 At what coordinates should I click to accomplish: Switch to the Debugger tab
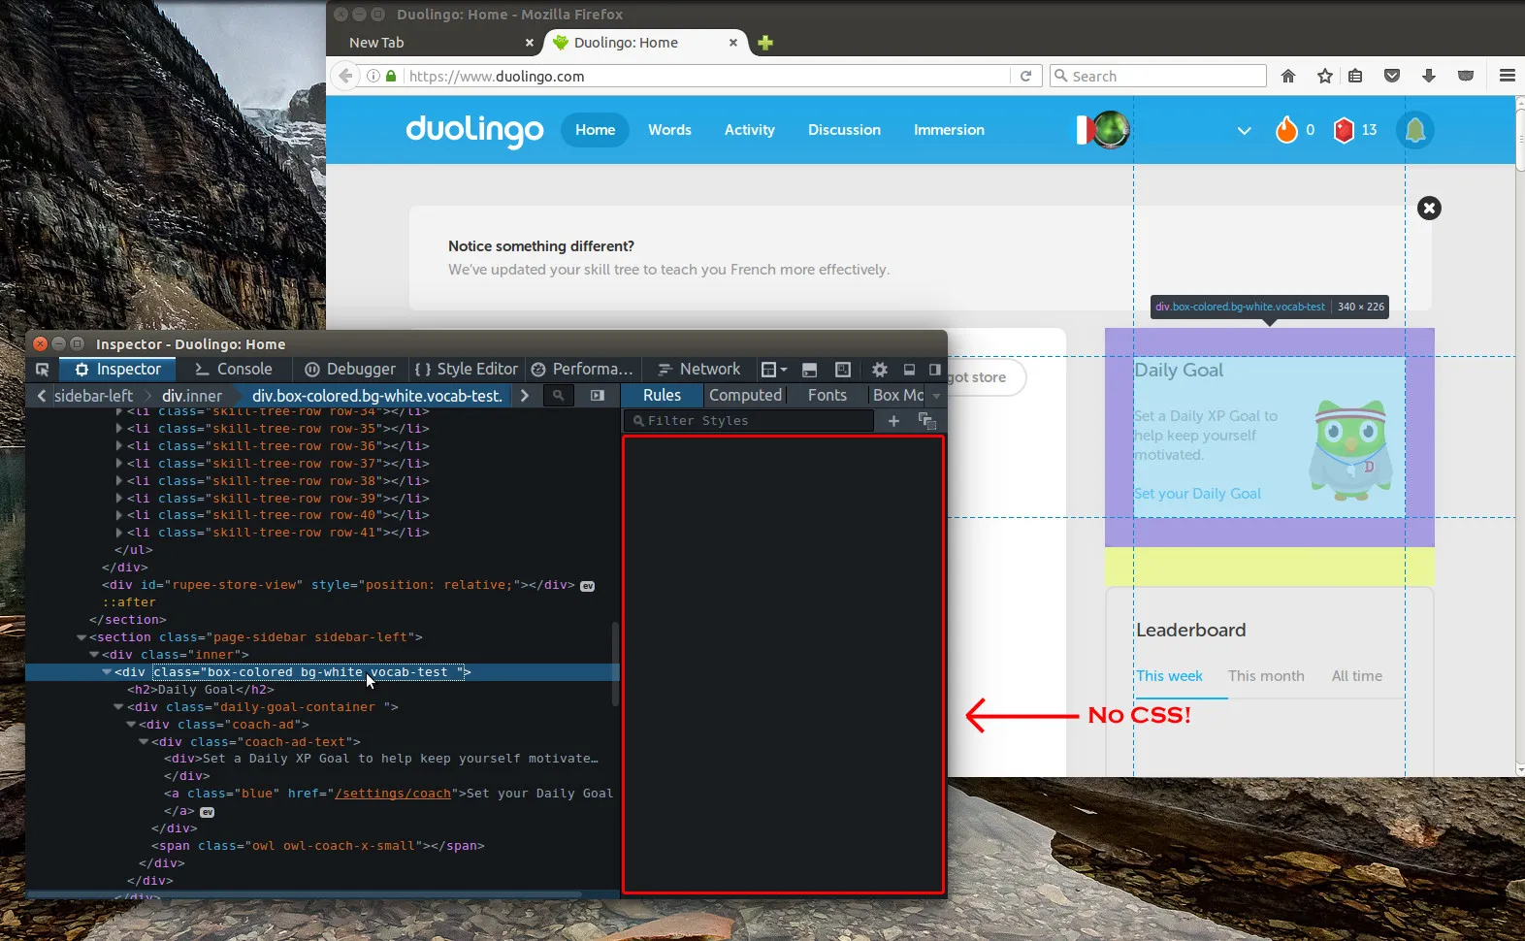pos(349,370)
